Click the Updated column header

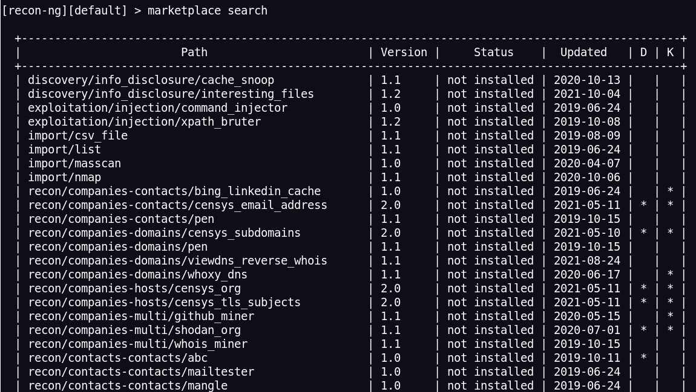point(583,53)
